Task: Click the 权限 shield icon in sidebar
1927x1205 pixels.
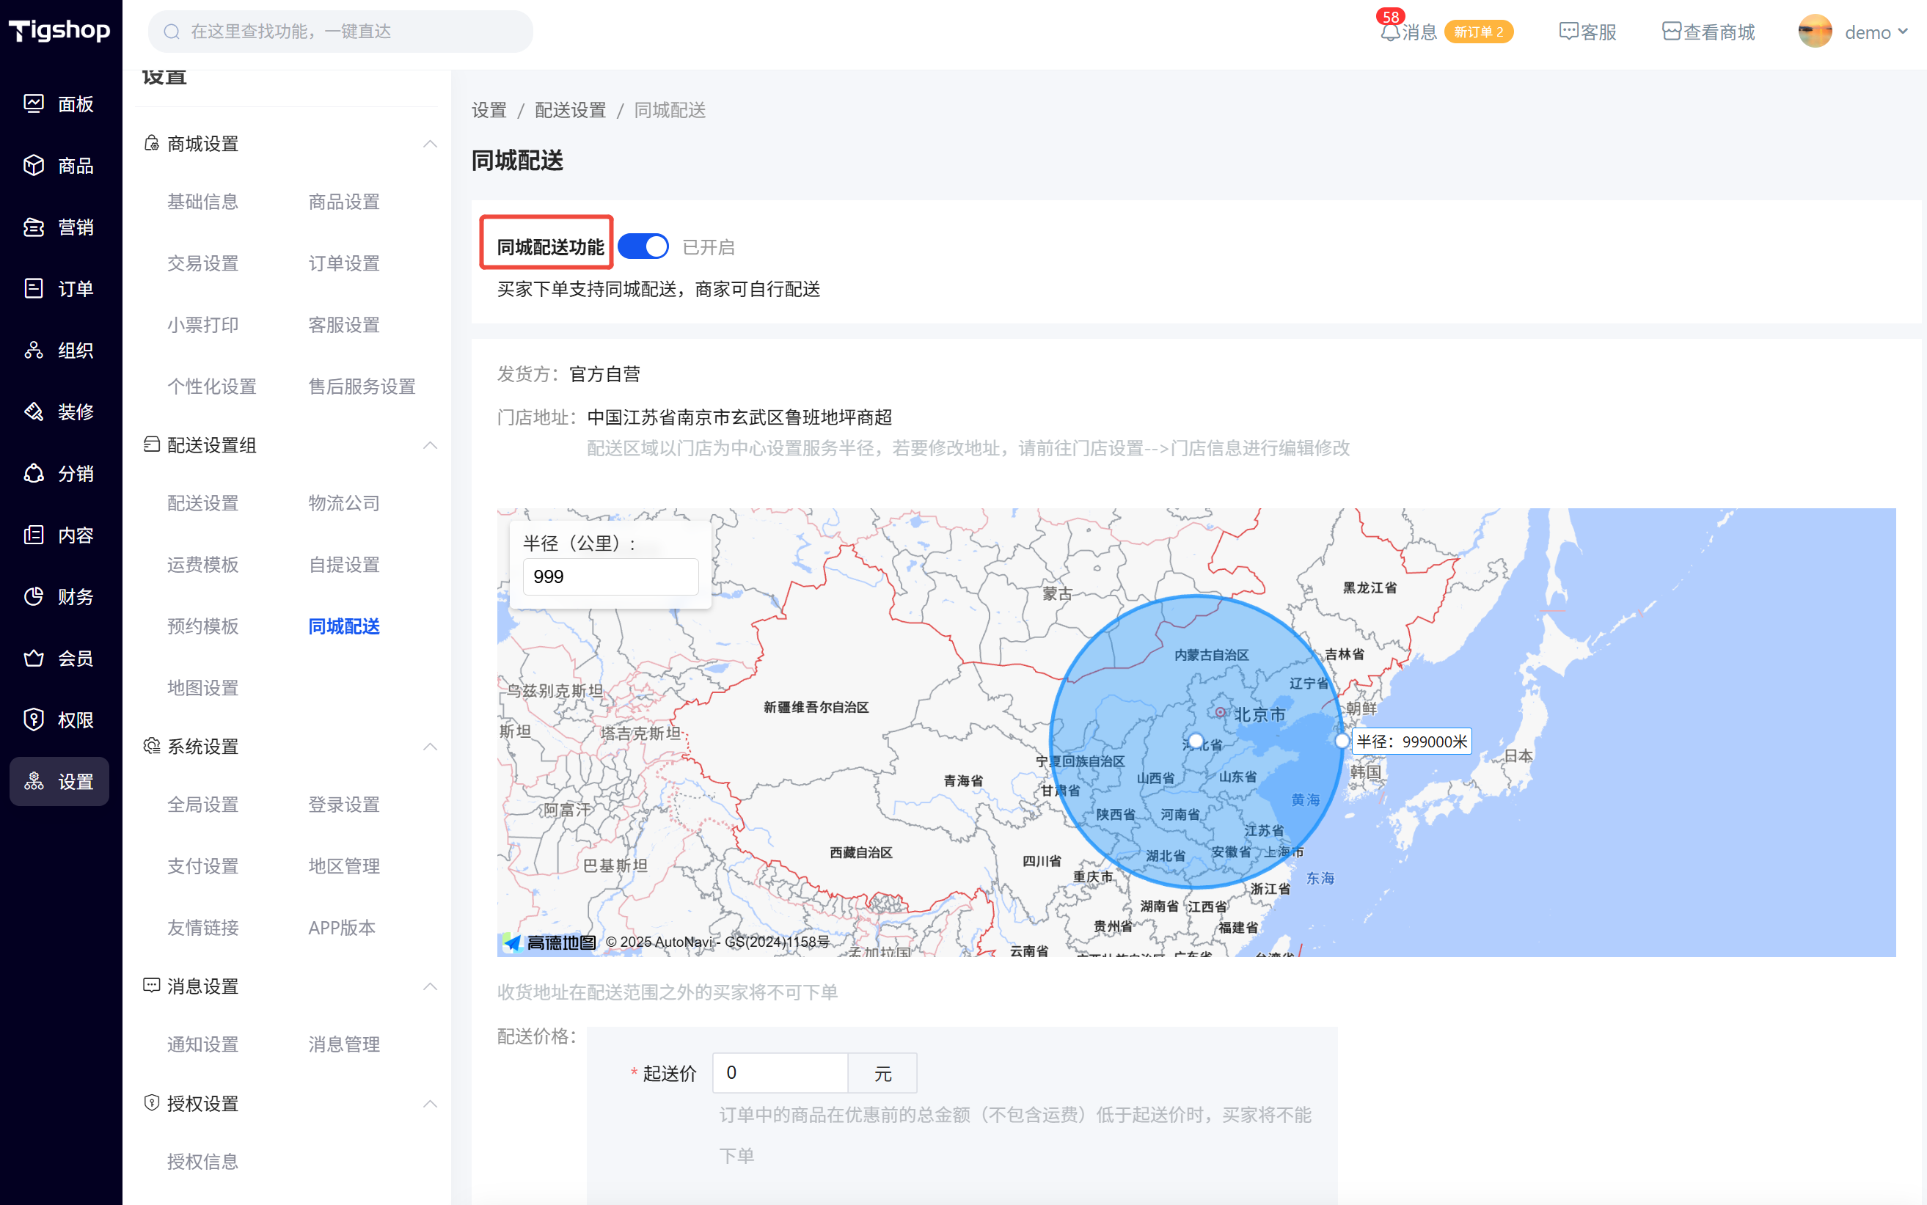Action: [34, 719]
